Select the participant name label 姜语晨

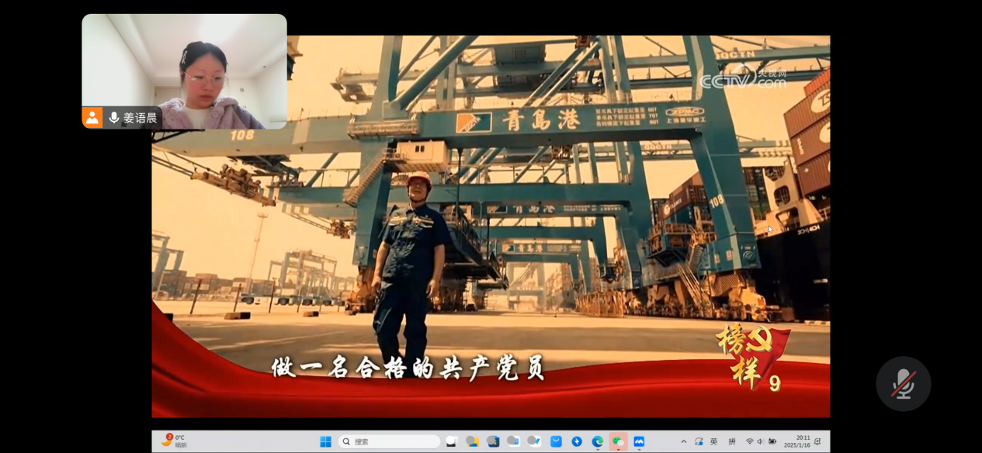click(140, 118)
